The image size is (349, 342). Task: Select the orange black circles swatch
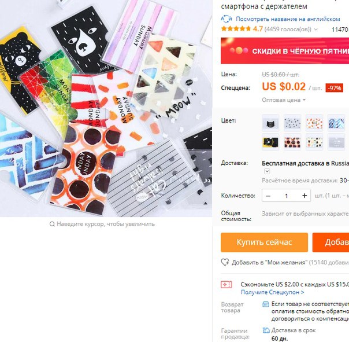pyautogui.click(x=292, y=142)
